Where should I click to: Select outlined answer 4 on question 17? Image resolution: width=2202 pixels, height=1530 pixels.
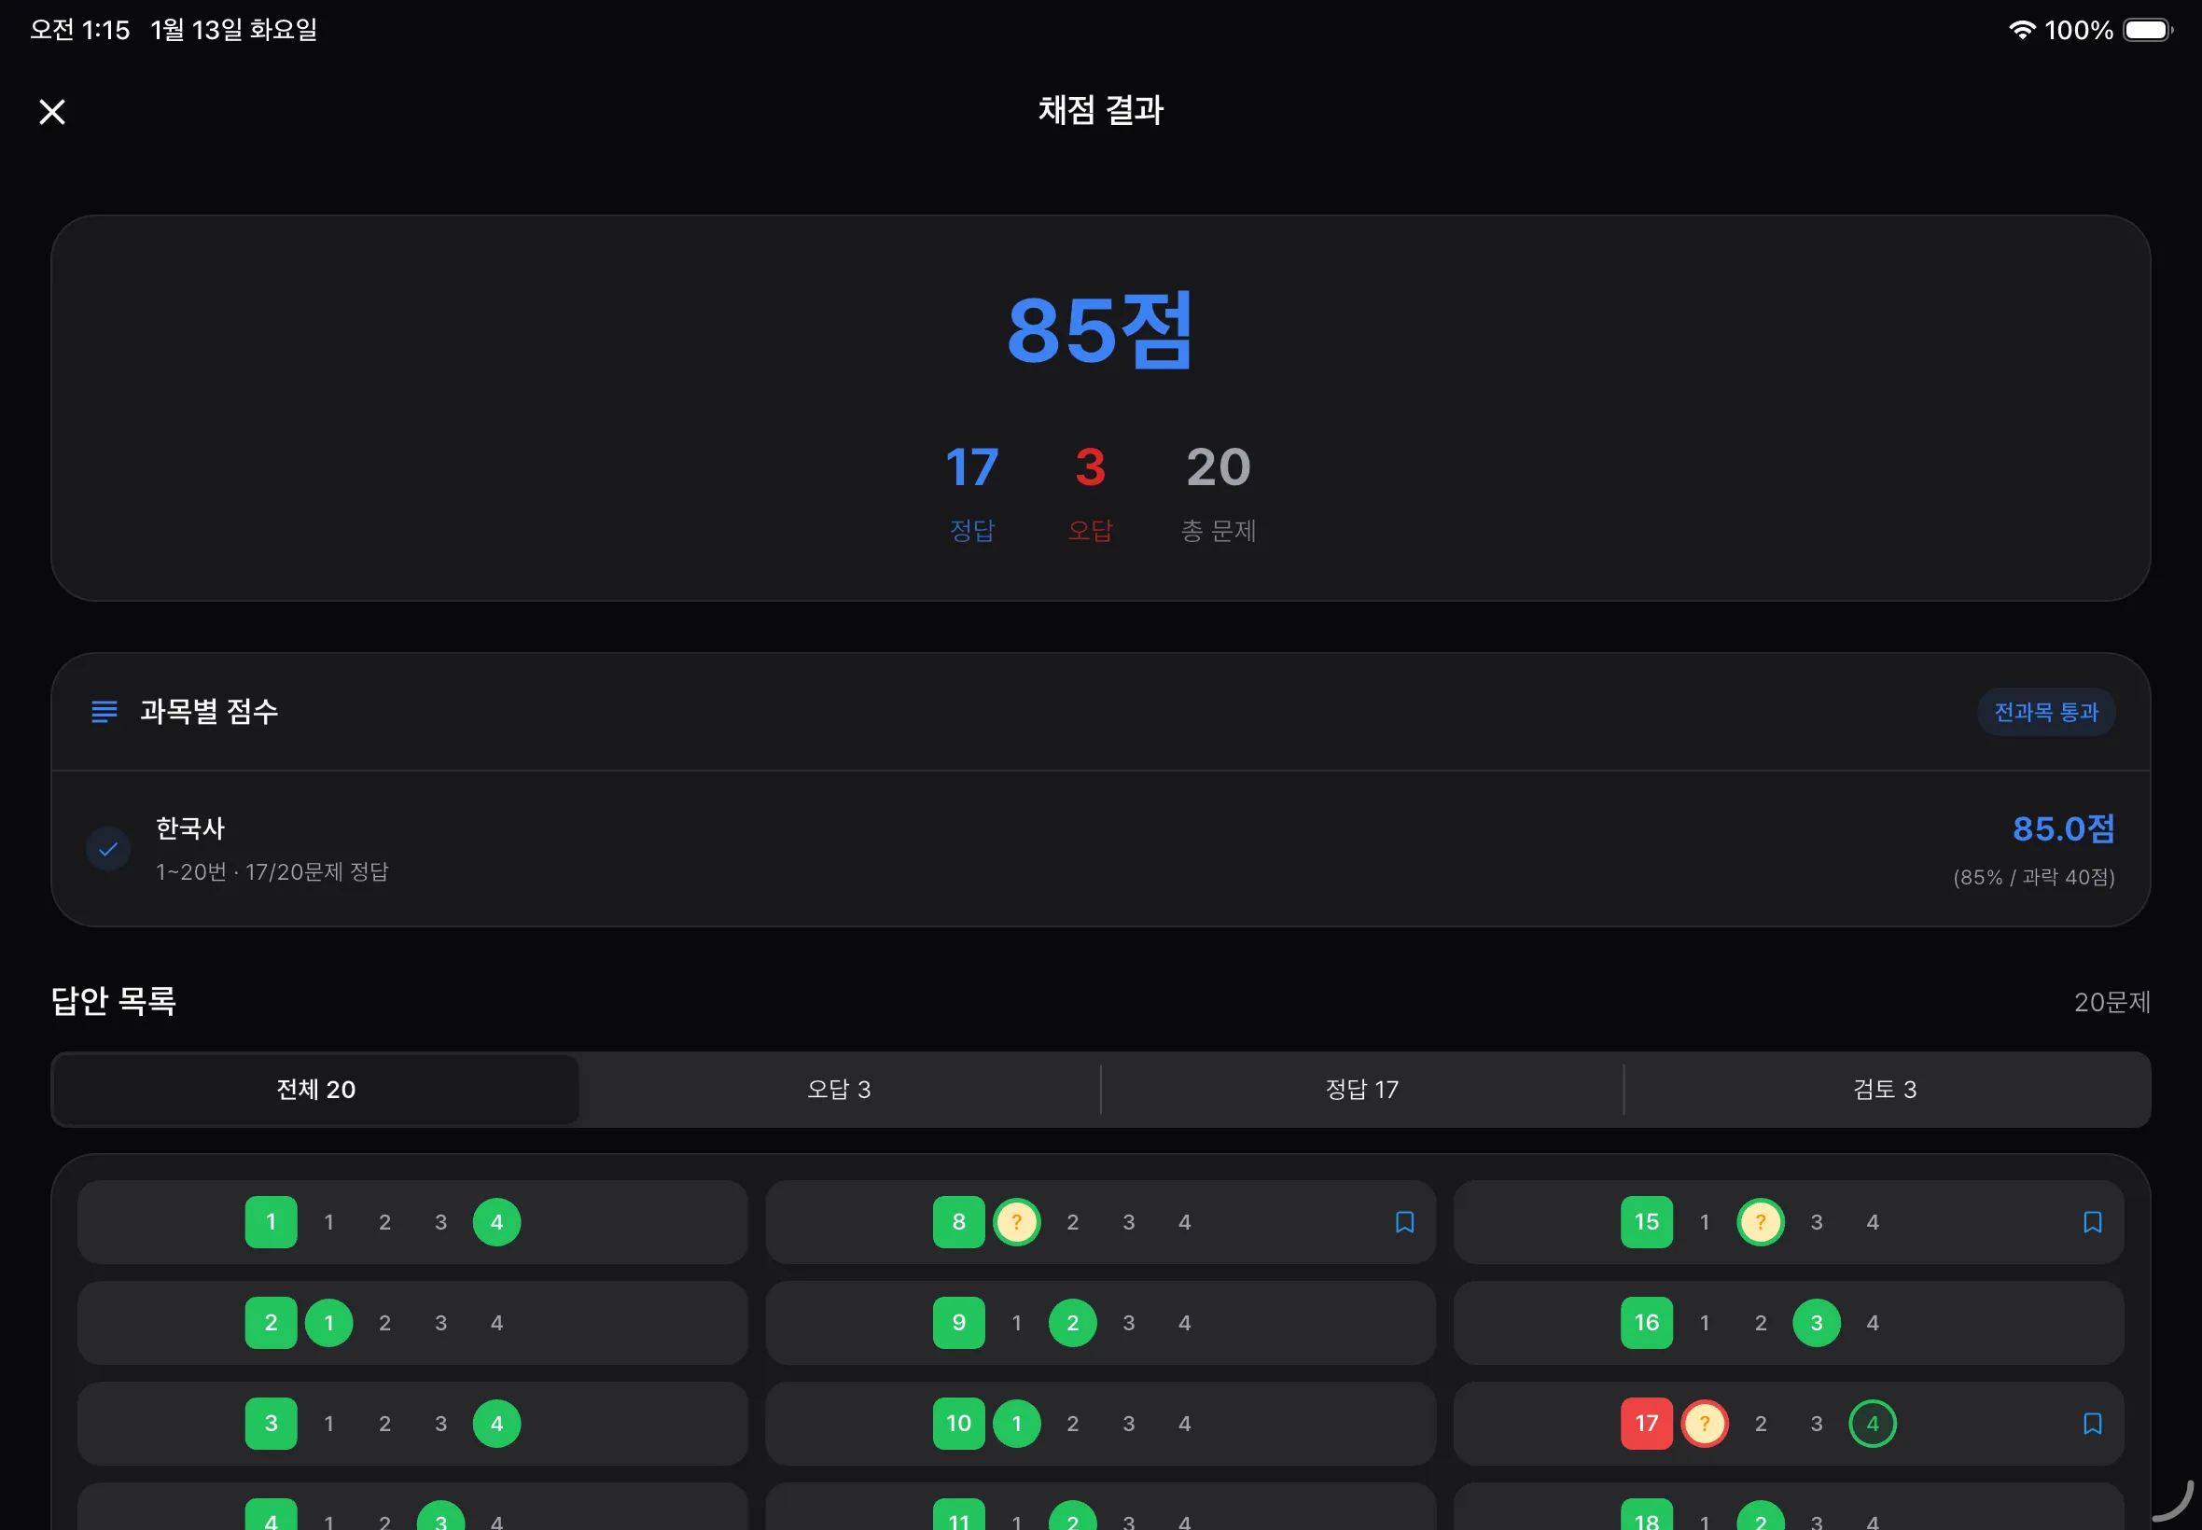pos(1873,1423)
